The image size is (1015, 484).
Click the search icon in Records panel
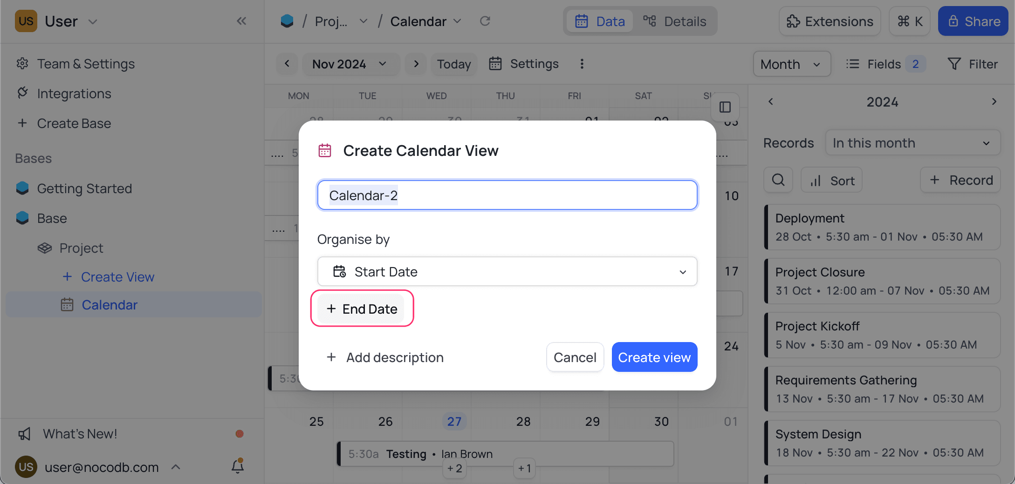[778, 180]
